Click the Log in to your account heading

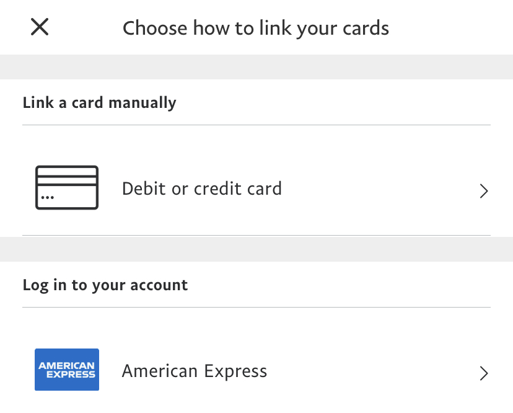point(105,285)
